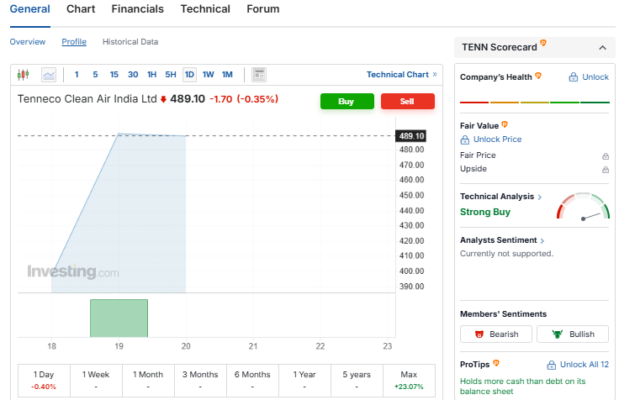Open the General tab

pyautogui.click(x=30, y=9)
